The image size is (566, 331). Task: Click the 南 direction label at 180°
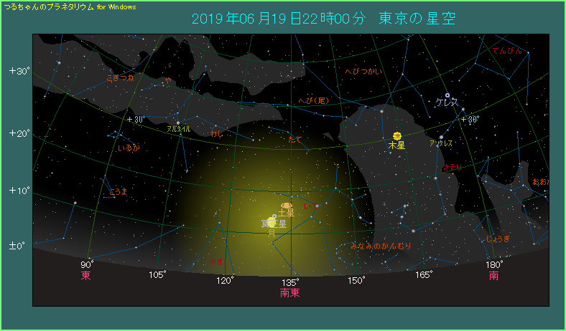pos(494,276)
